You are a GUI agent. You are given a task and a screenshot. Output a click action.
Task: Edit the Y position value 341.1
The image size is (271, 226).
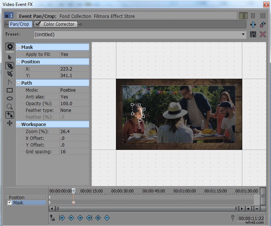pyautogui.click(x=66, y=76)
